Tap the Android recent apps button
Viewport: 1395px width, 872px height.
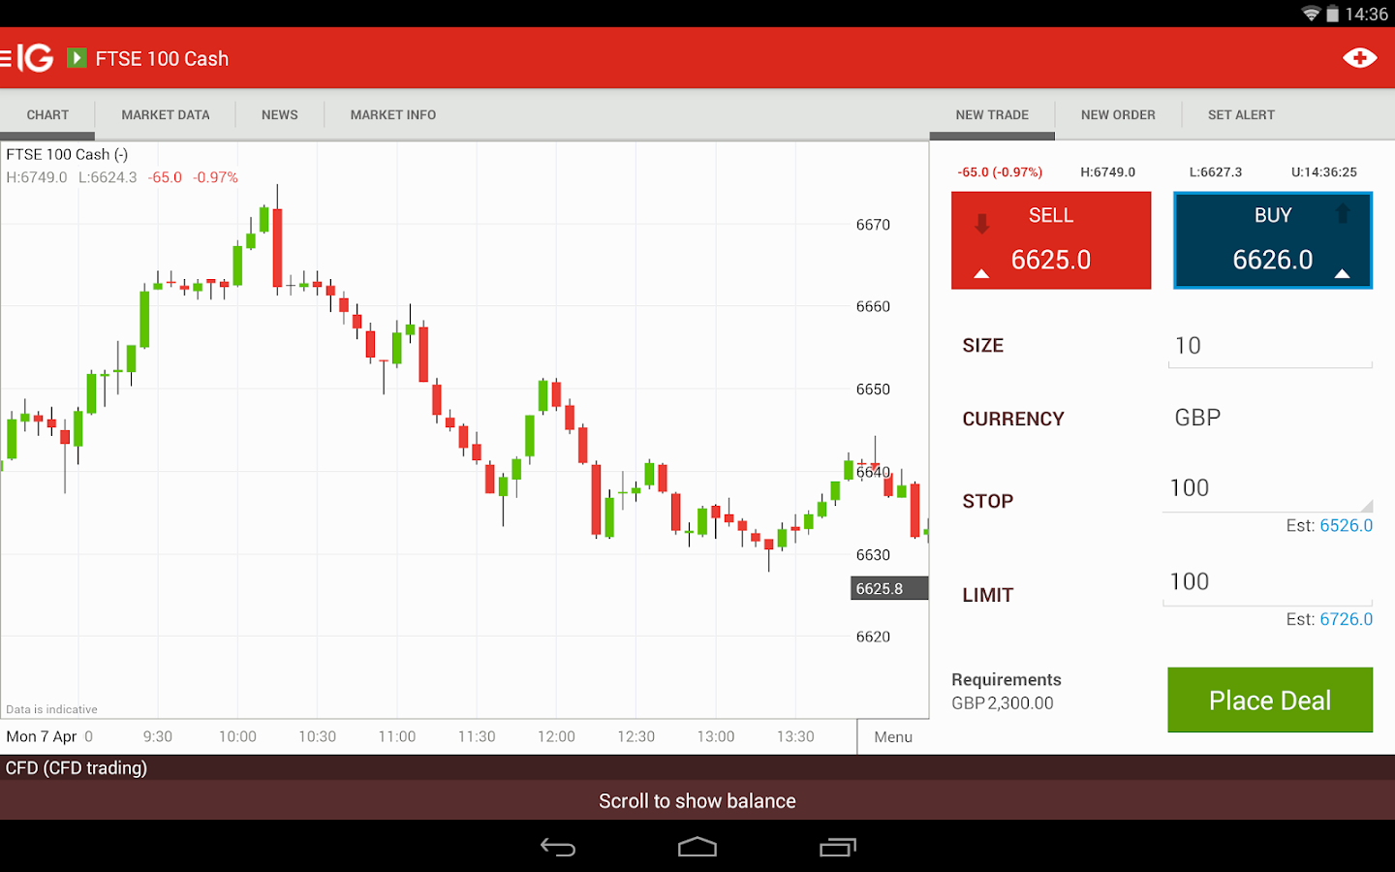pyautogui.click(x=838, y=848)
